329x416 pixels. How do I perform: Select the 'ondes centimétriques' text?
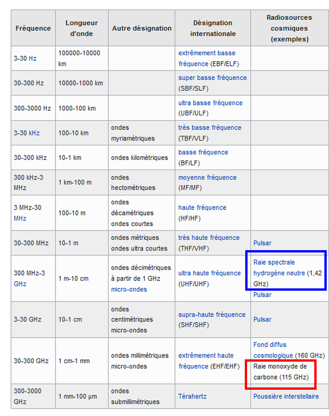[x=132, y=314]
